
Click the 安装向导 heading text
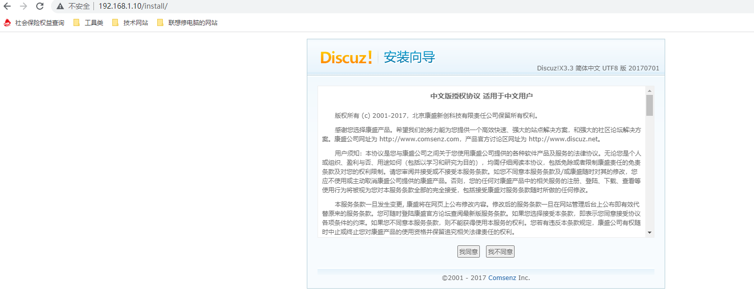tap(409, 57)
